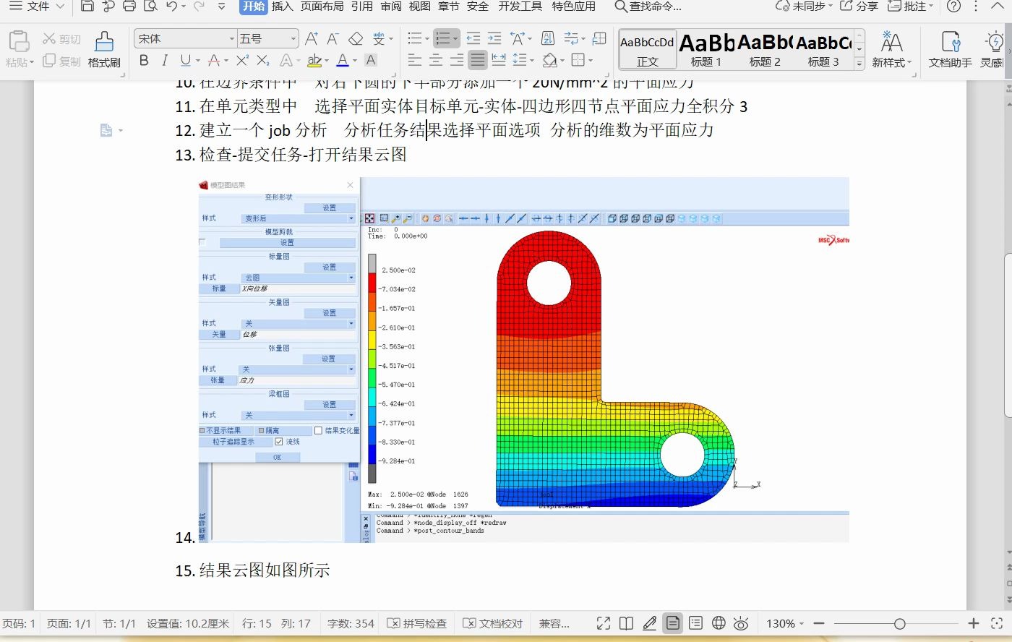Check the 结果变化量 checkbox
1012x642 pixels.
click(317, 430)
